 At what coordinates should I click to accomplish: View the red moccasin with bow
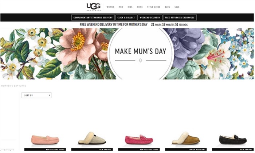coord(139,140)
